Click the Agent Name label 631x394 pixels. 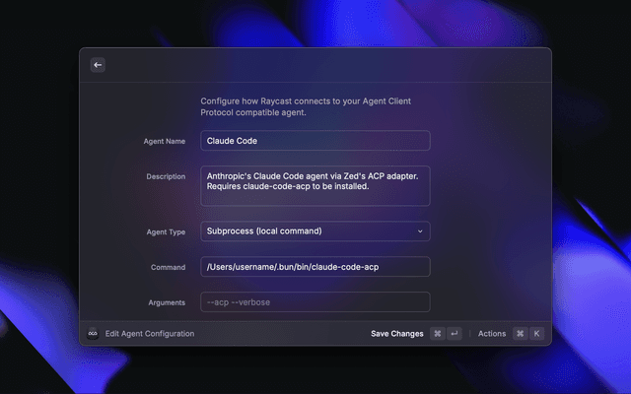[x=164, y=142]
